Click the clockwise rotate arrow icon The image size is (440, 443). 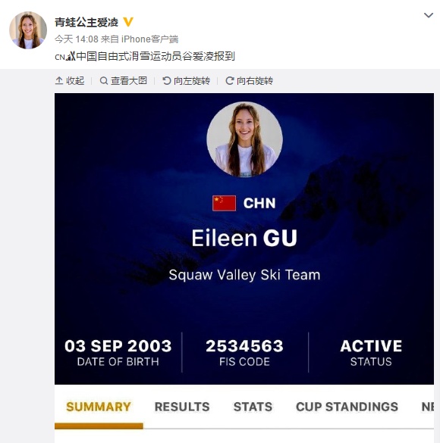pyautogui.click(x=229, y=81)
